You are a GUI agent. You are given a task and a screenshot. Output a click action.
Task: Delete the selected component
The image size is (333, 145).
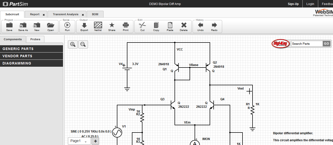(x=184, y=26)
